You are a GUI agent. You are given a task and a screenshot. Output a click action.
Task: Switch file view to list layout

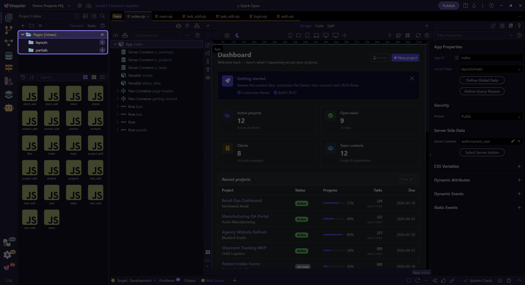coord(103,77)
